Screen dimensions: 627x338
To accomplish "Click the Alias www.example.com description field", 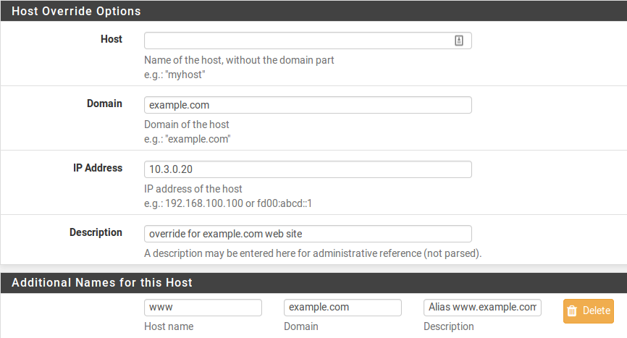I will [x=482, y=308].
